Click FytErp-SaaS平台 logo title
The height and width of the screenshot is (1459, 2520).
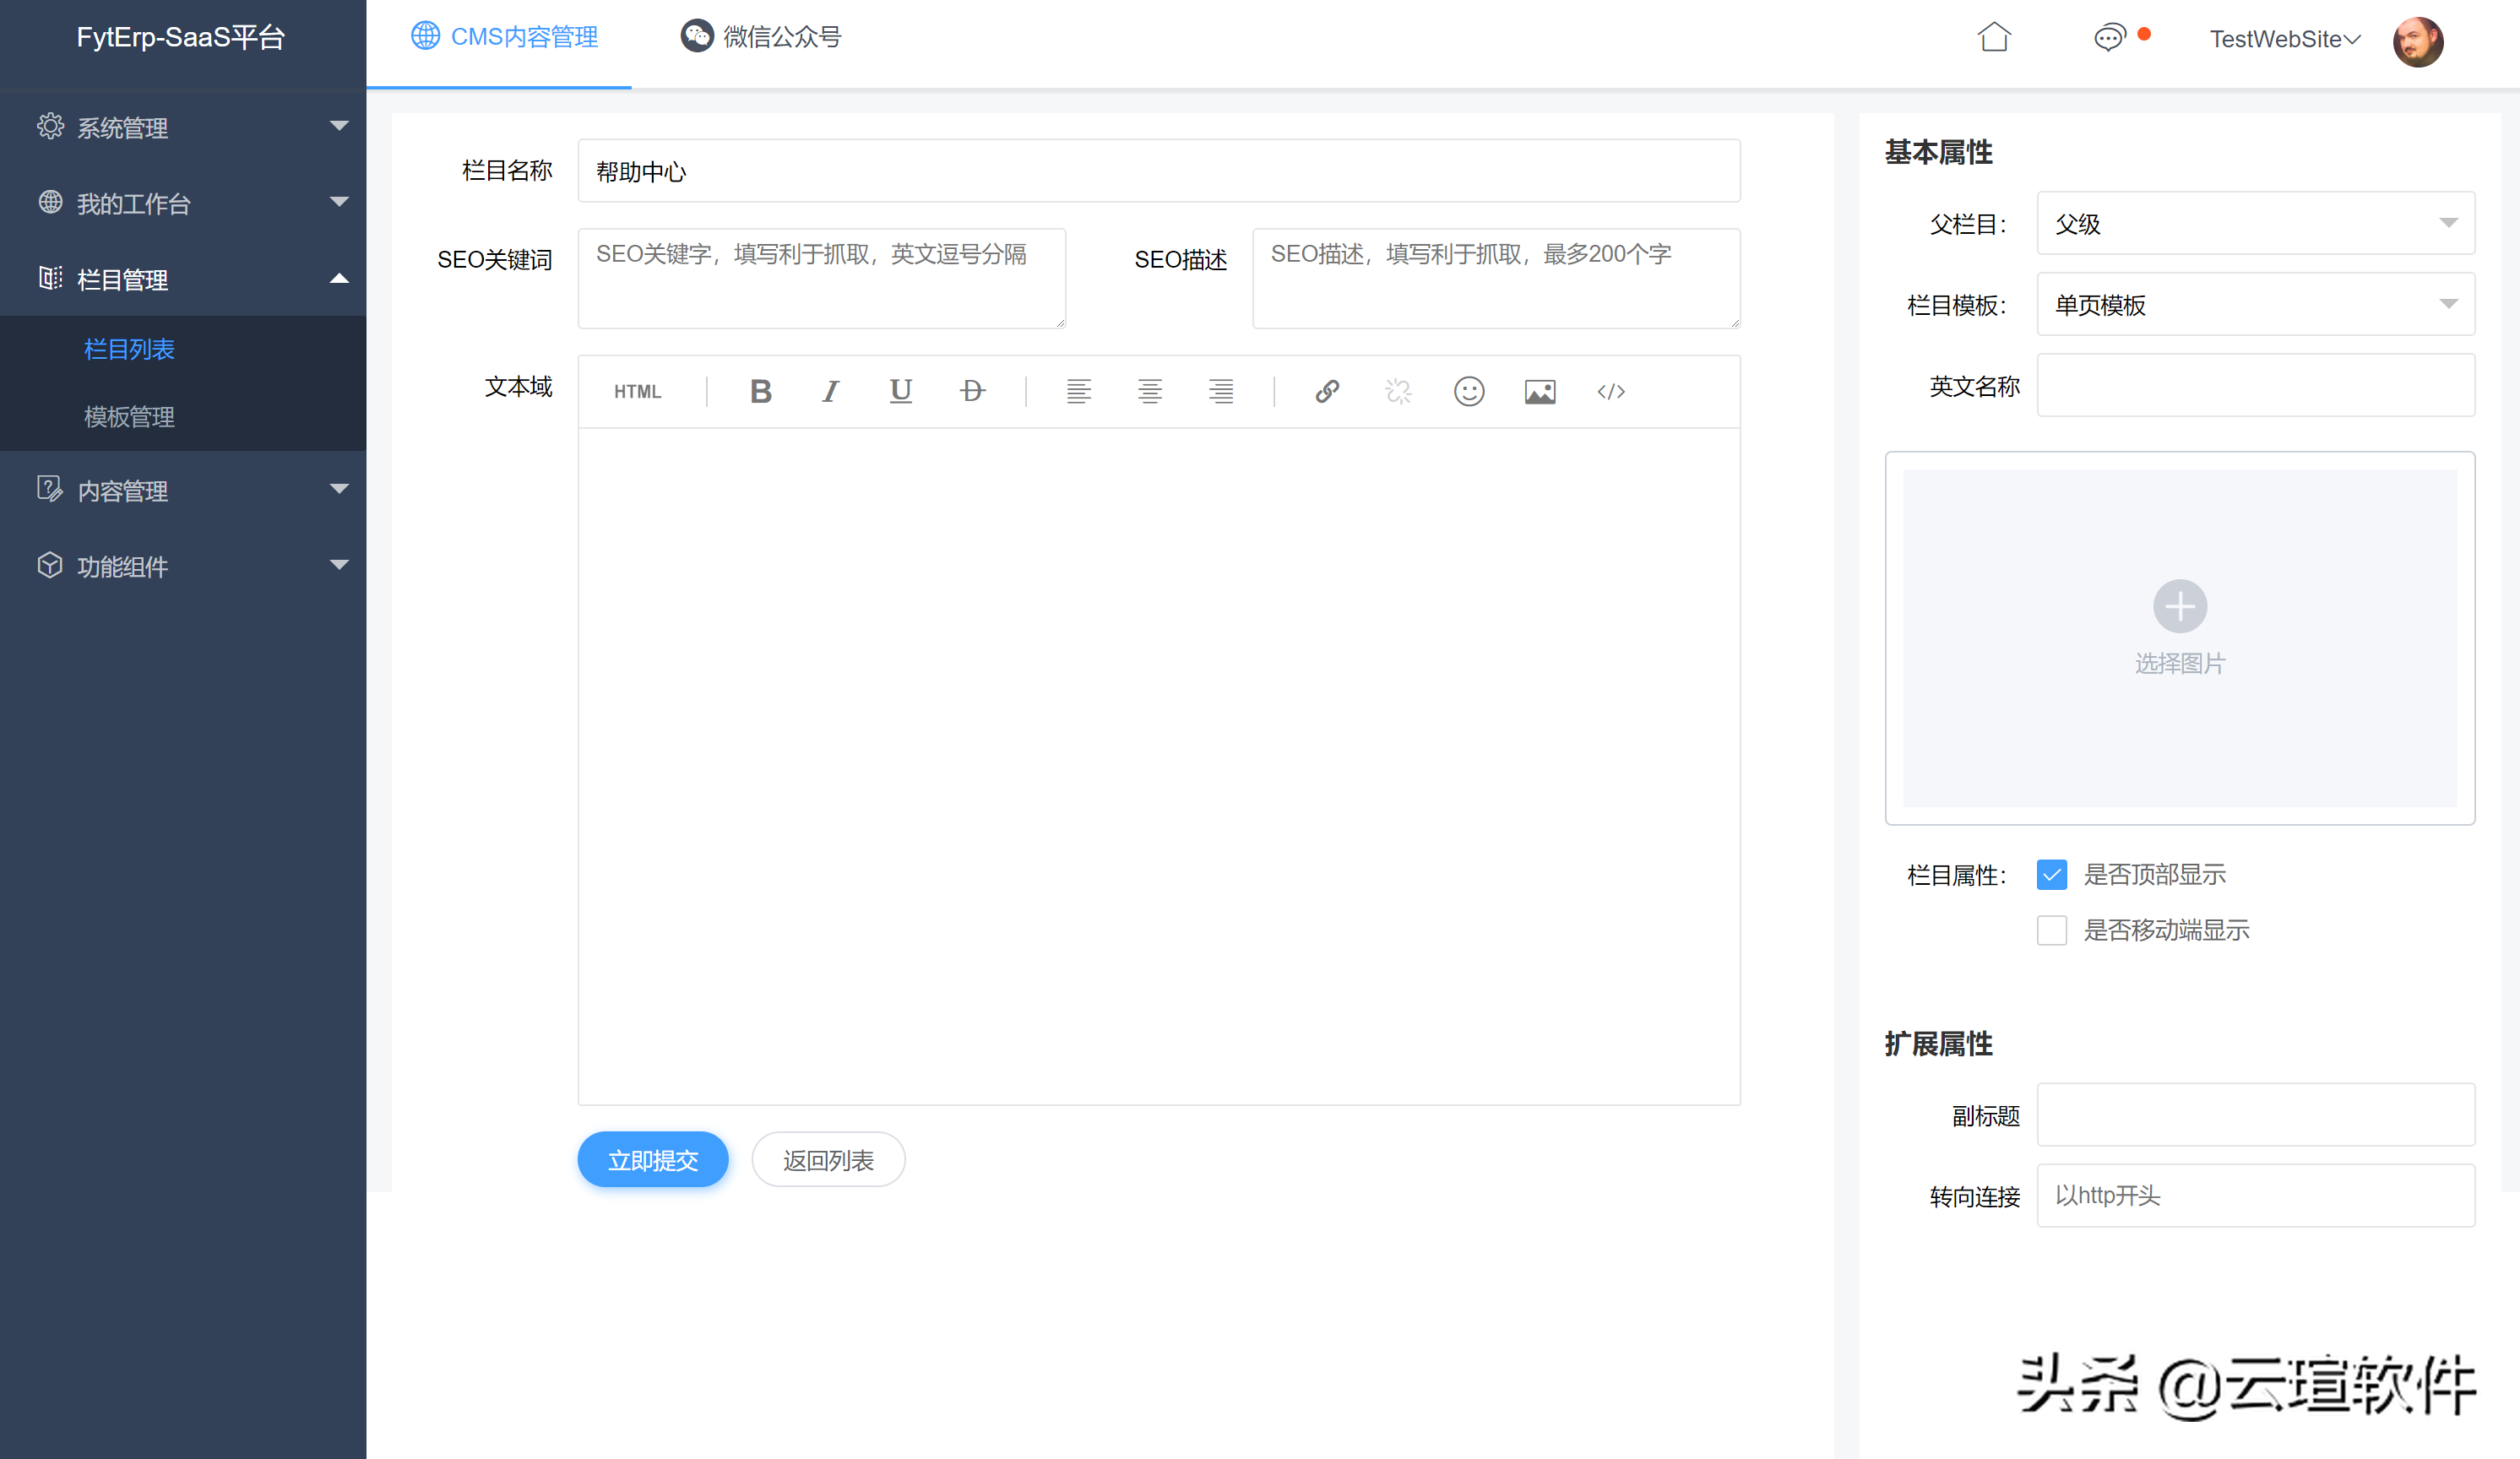point(181,37)
